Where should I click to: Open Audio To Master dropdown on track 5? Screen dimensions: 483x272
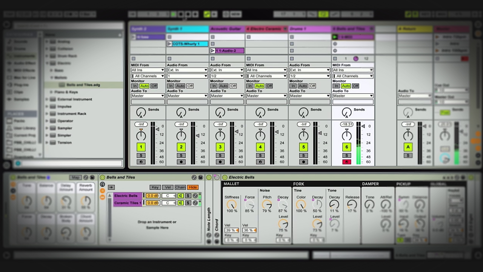pyautogui.click(x=309, y=96)
